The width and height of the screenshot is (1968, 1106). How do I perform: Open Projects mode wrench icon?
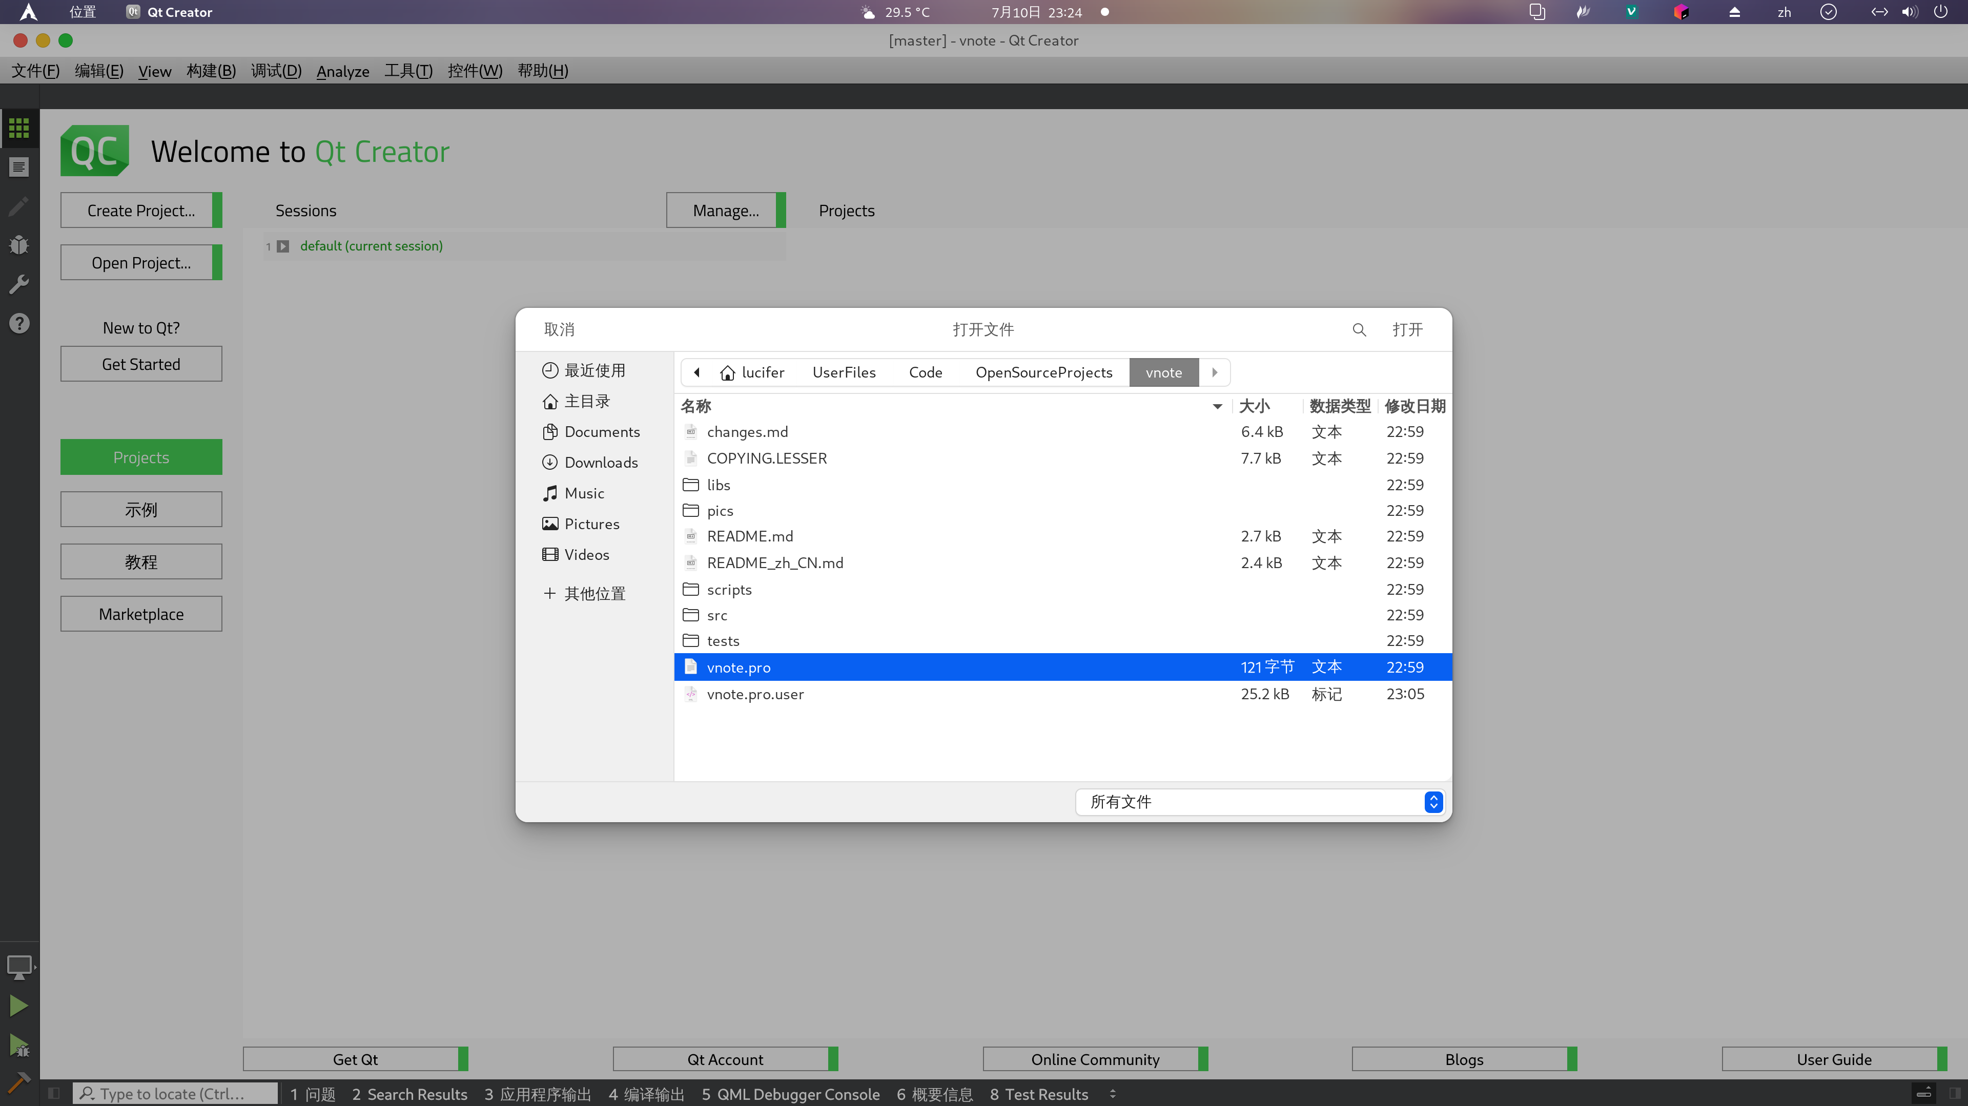tap(19, 284)
